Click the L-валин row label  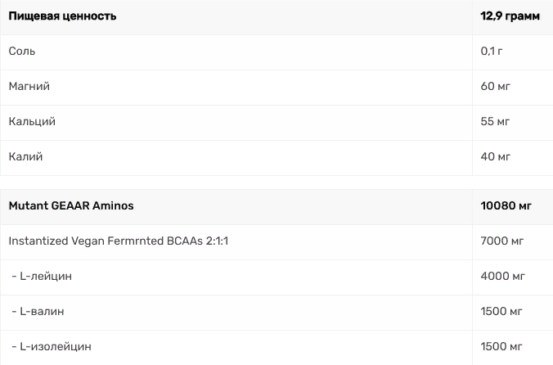point(38,312)
